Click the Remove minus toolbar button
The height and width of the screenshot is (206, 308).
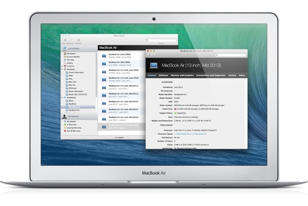click(71, 40)
